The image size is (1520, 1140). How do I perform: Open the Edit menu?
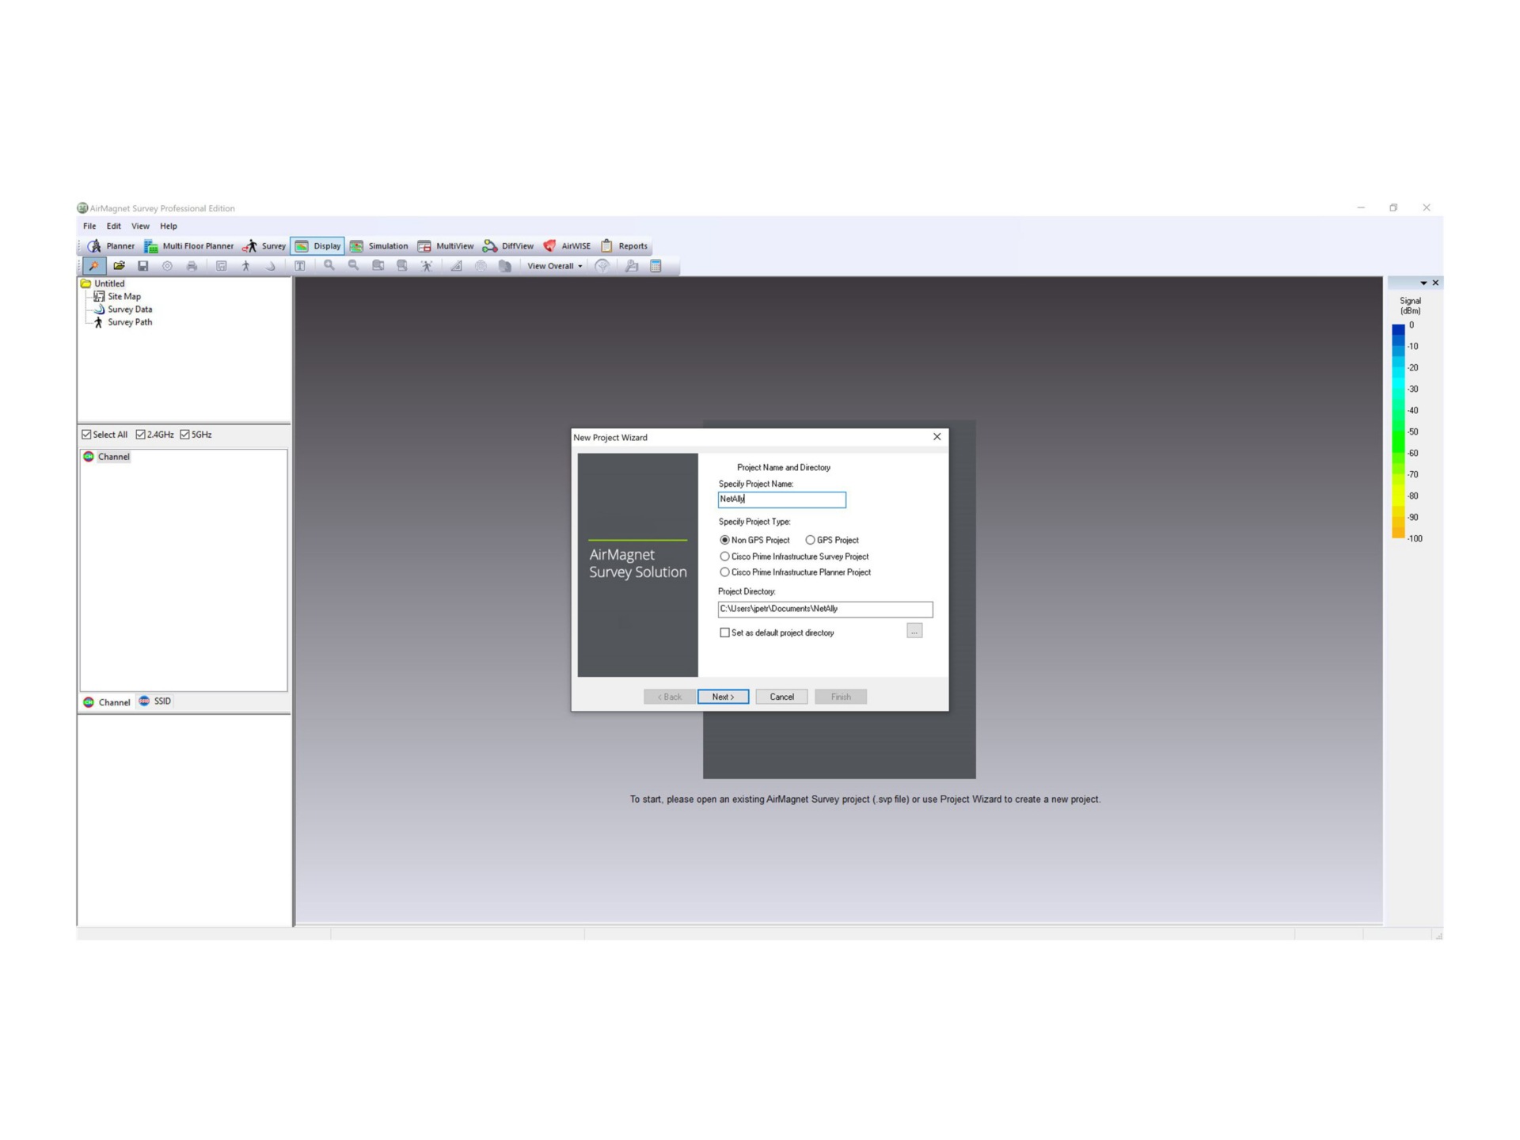point(114,226)
